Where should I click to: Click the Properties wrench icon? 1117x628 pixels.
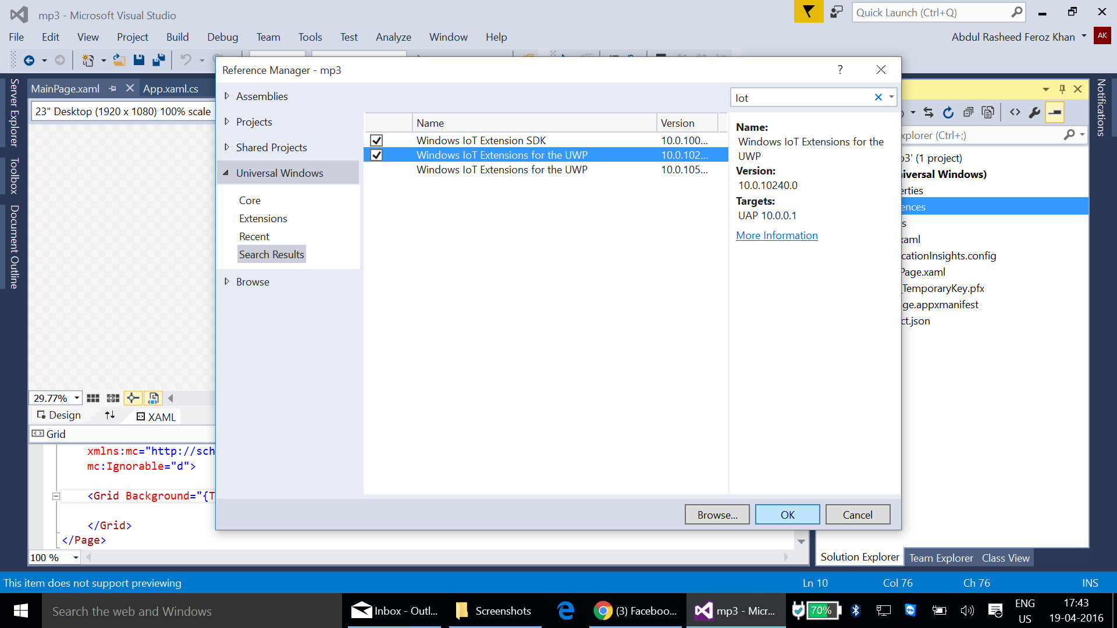coord(1035,112)
